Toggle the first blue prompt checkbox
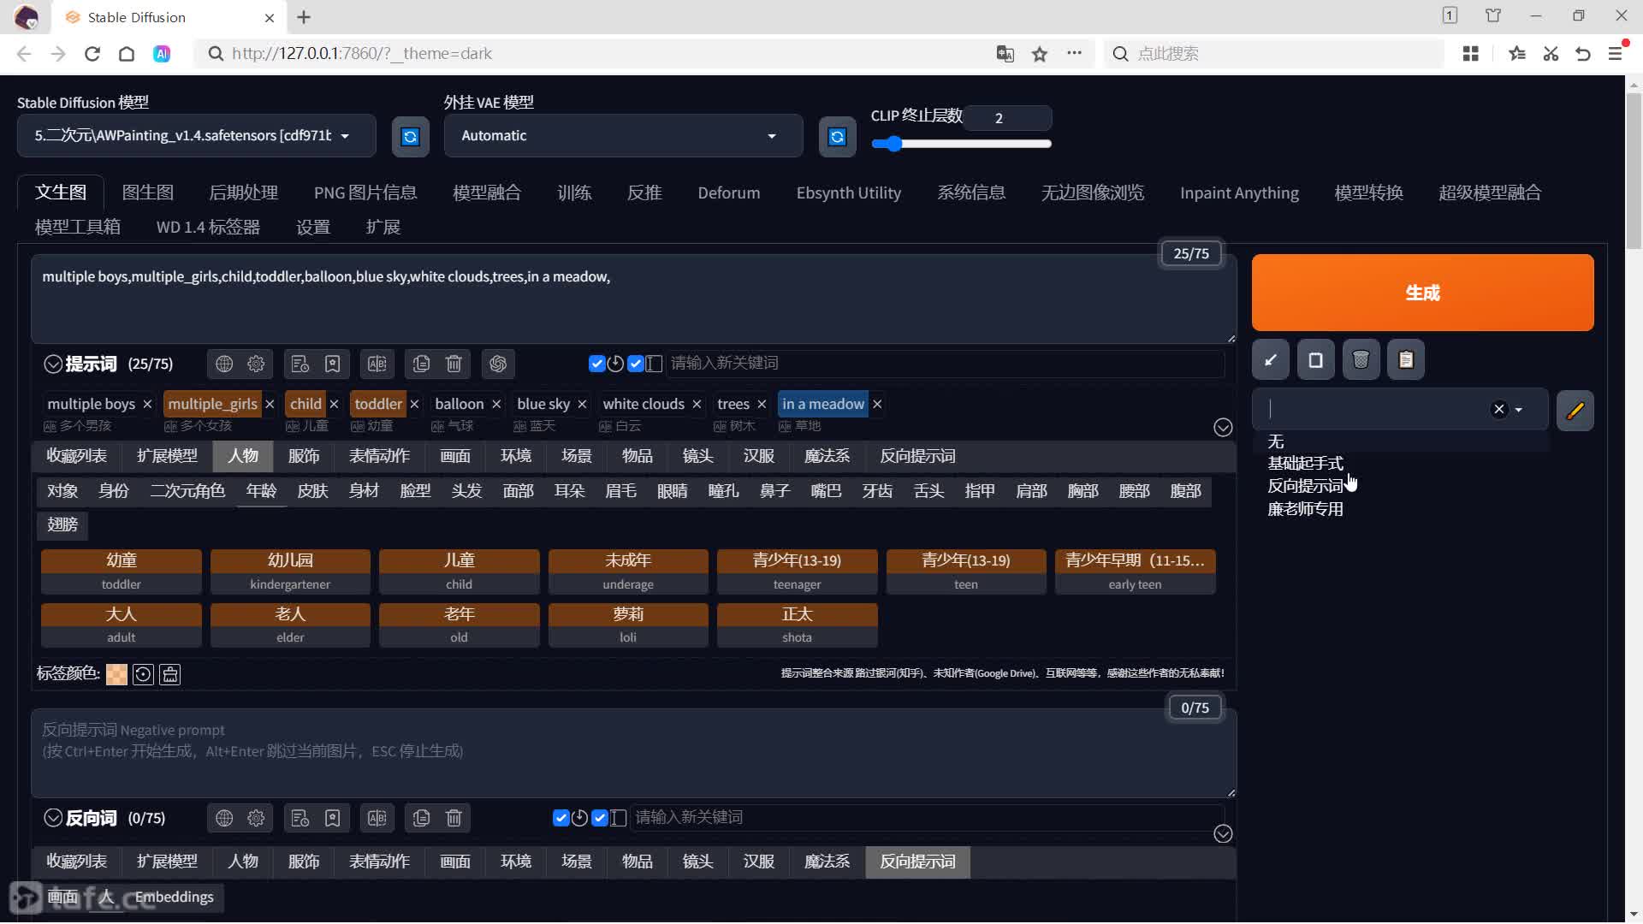Viewport: 1643px width, 924px height. coord(595,364)
